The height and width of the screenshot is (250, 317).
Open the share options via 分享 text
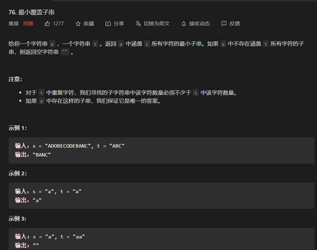click(x=119, y=23)
